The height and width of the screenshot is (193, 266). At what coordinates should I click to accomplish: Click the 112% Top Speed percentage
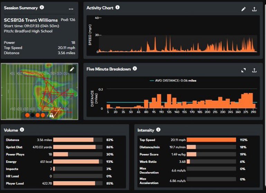[x=244, y=140]
